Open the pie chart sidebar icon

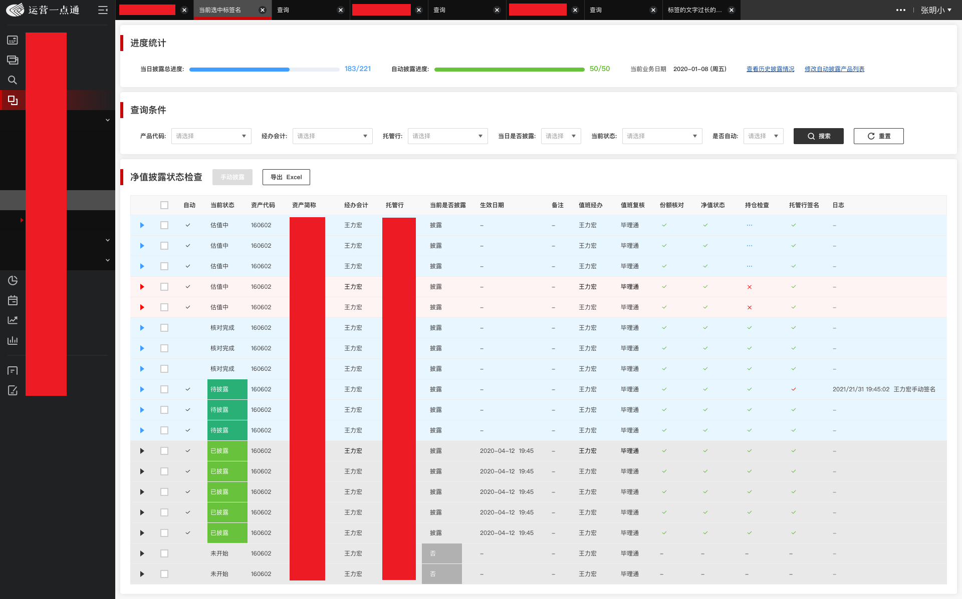[x=13, y=280]
